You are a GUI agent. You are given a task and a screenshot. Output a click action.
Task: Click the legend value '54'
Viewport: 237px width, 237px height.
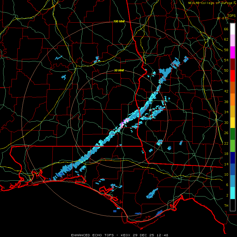(226, 60)
